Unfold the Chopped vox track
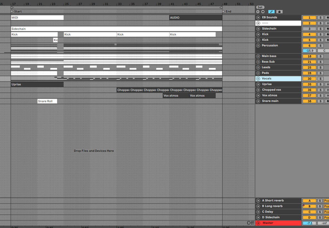The image size is (329, 228). tap(258, 90)
